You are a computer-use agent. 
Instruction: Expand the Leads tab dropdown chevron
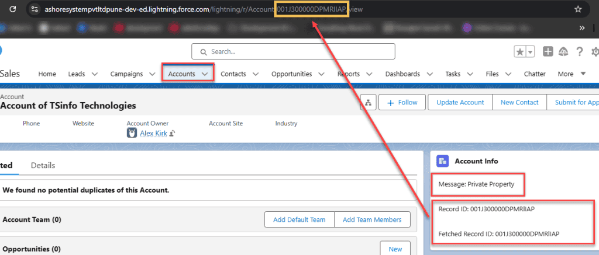pyautogui.click(x=95, y=74)
